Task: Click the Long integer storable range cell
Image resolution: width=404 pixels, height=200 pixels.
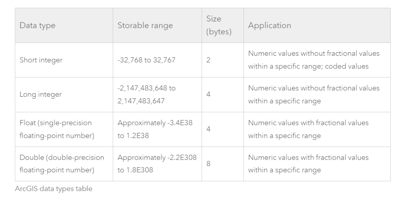Action: pos(146,95)
